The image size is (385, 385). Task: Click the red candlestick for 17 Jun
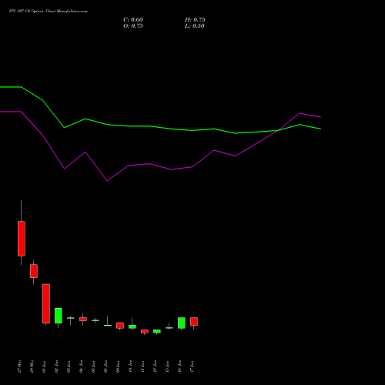(x=194, y=322)
